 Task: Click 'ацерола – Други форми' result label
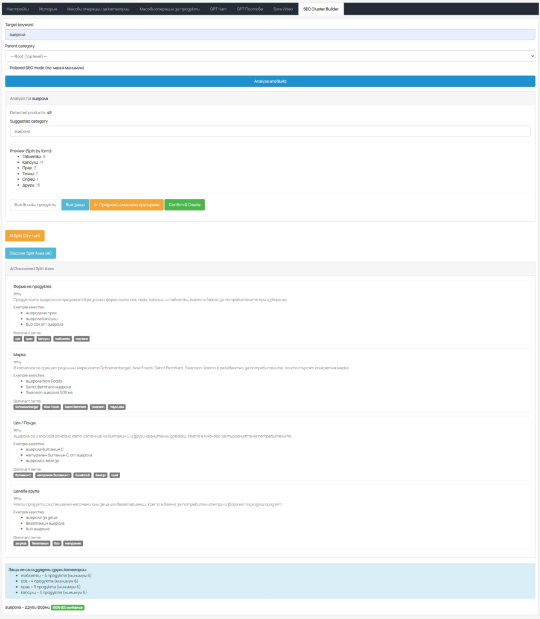[x=28, y=608]
